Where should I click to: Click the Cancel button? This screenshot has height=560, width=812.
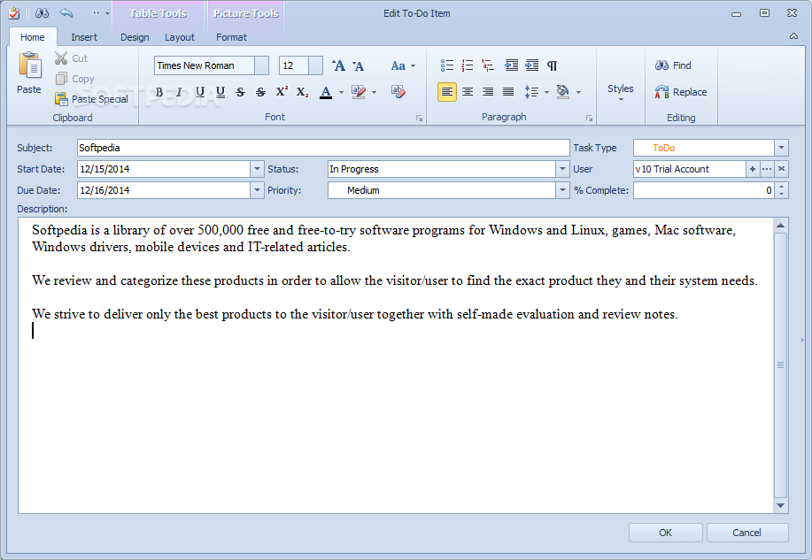click(746, 533)
